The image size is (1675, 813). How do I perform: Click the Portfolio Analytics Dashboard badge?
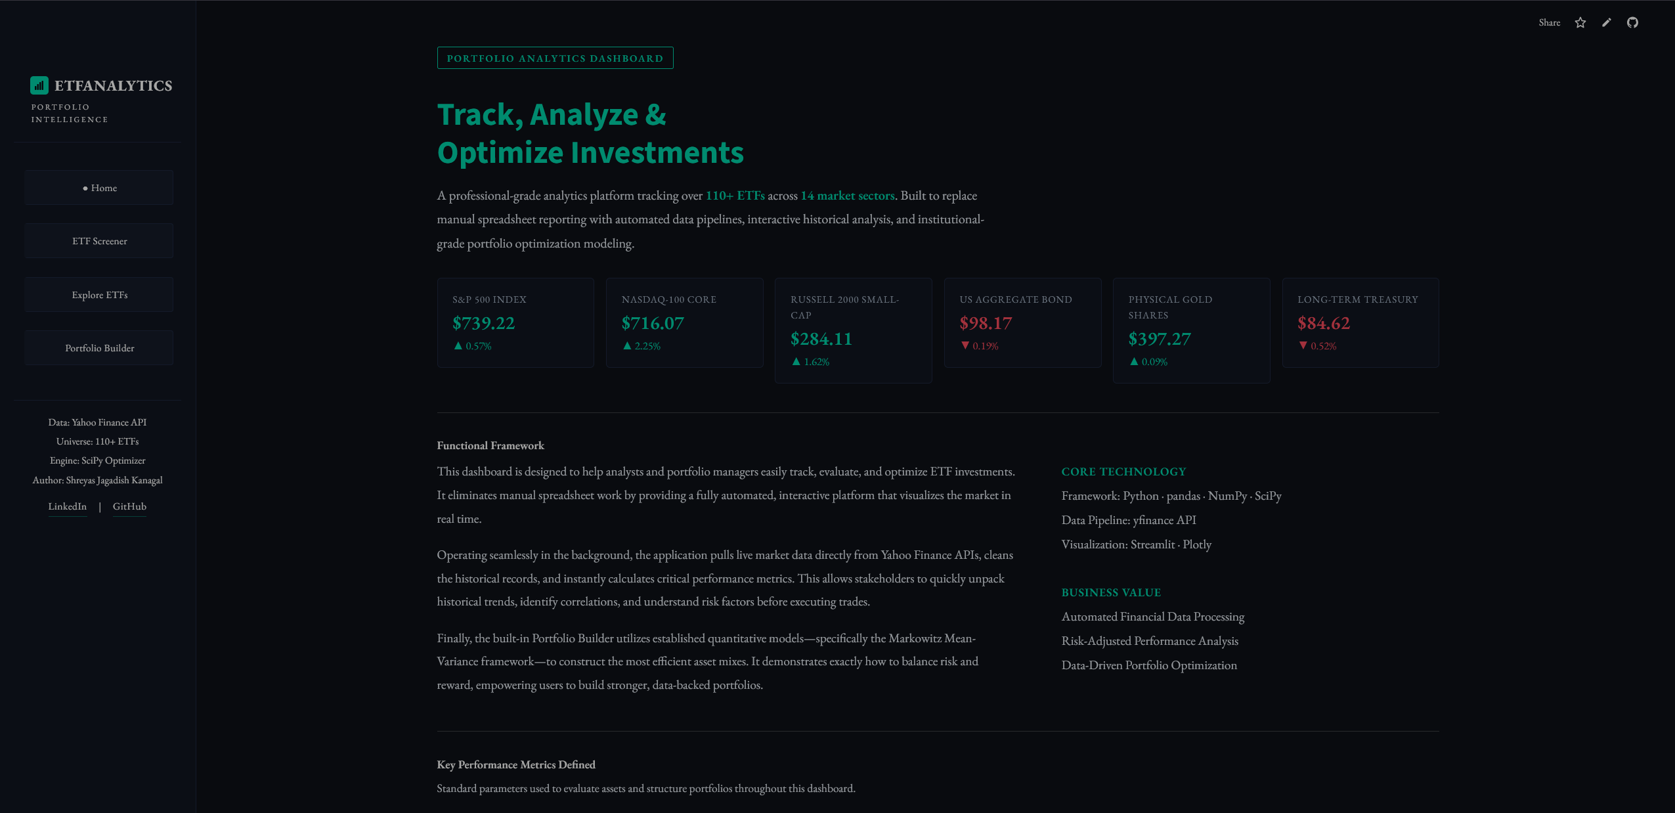[555, 58]
